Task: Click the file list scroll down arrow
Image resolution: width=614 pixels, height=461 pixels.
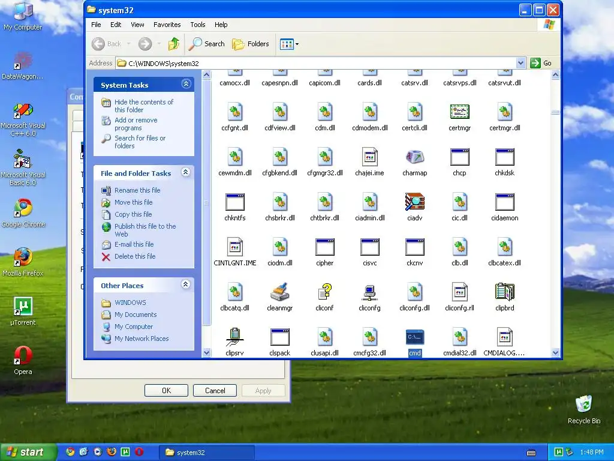Action: tap(555, 352)
